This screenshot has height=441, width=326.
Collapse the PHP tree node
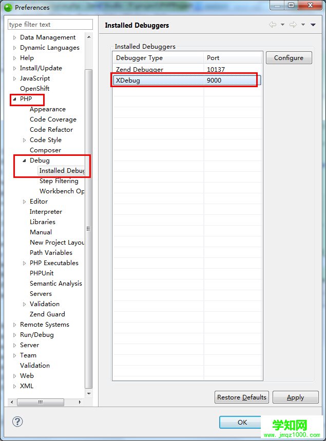(15, 99)
